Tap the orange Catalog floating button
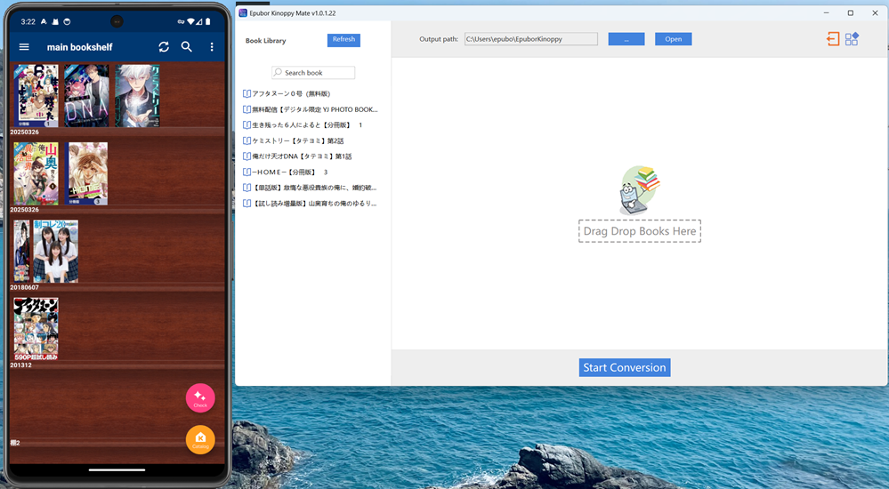This screenshot has width=889, height=489. click(x=200, y=440)
